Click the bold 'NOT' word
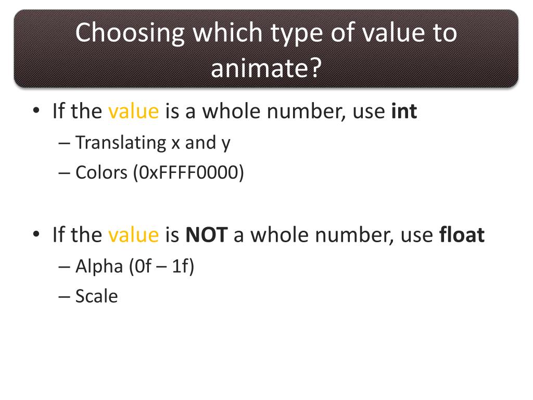This screenshot has width=533, height=400. pyautogui.click(x=206, y=235)
